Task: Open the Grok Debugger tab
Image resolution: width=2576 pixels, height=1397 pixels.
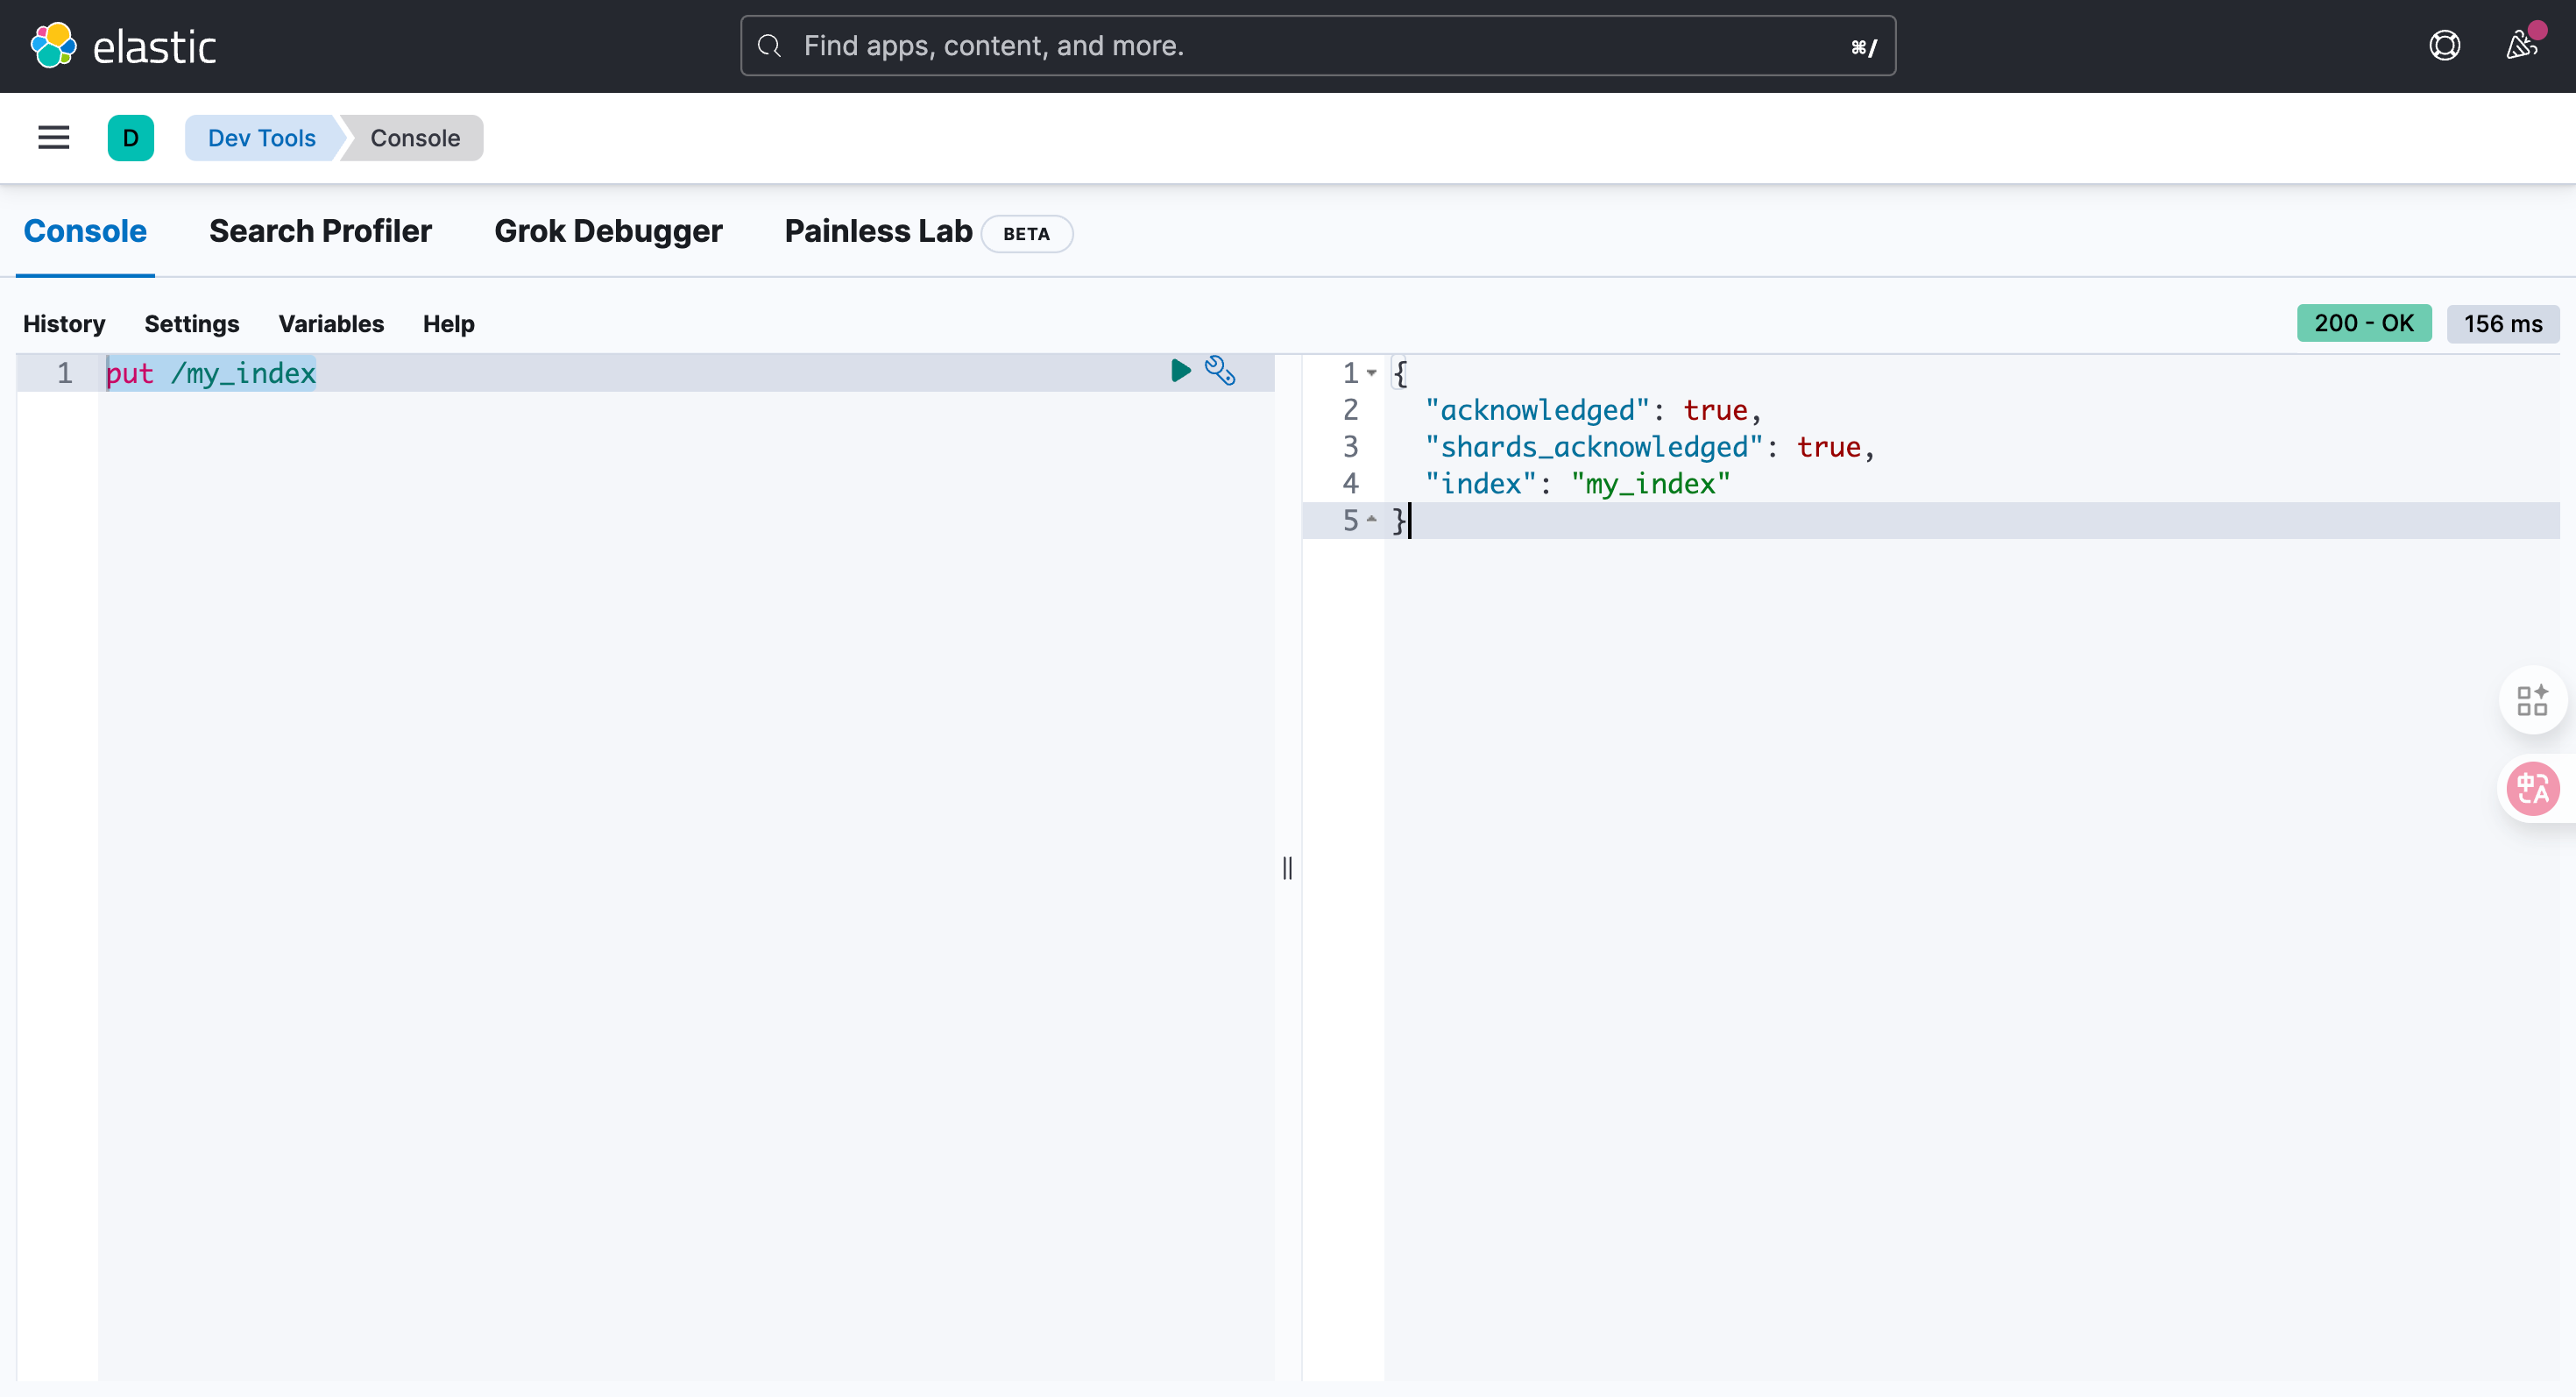Action: click(x=608, y=231)
